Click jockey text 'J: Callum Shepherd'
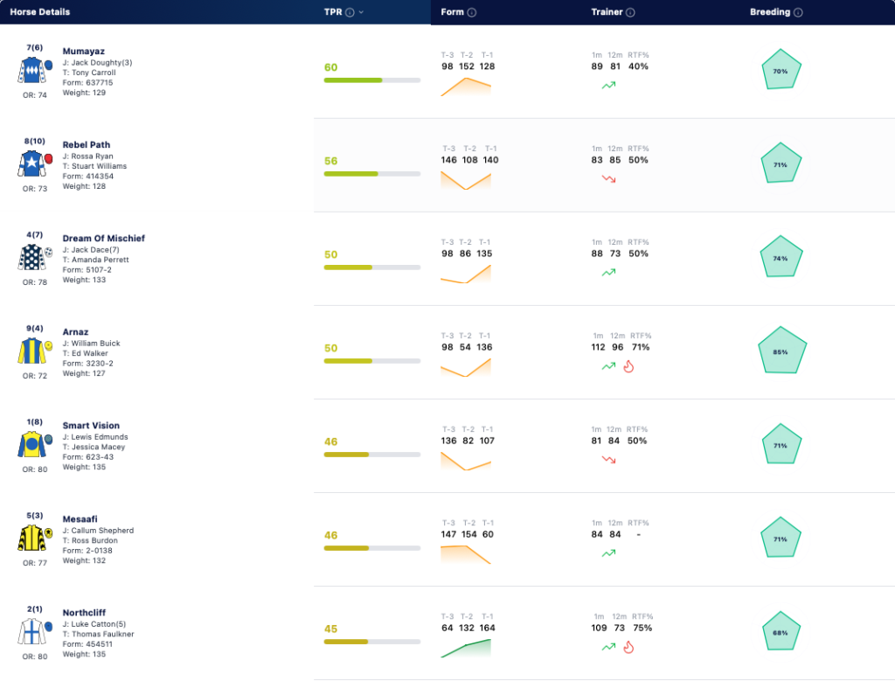The image size is (895, 681). (98, 531)
